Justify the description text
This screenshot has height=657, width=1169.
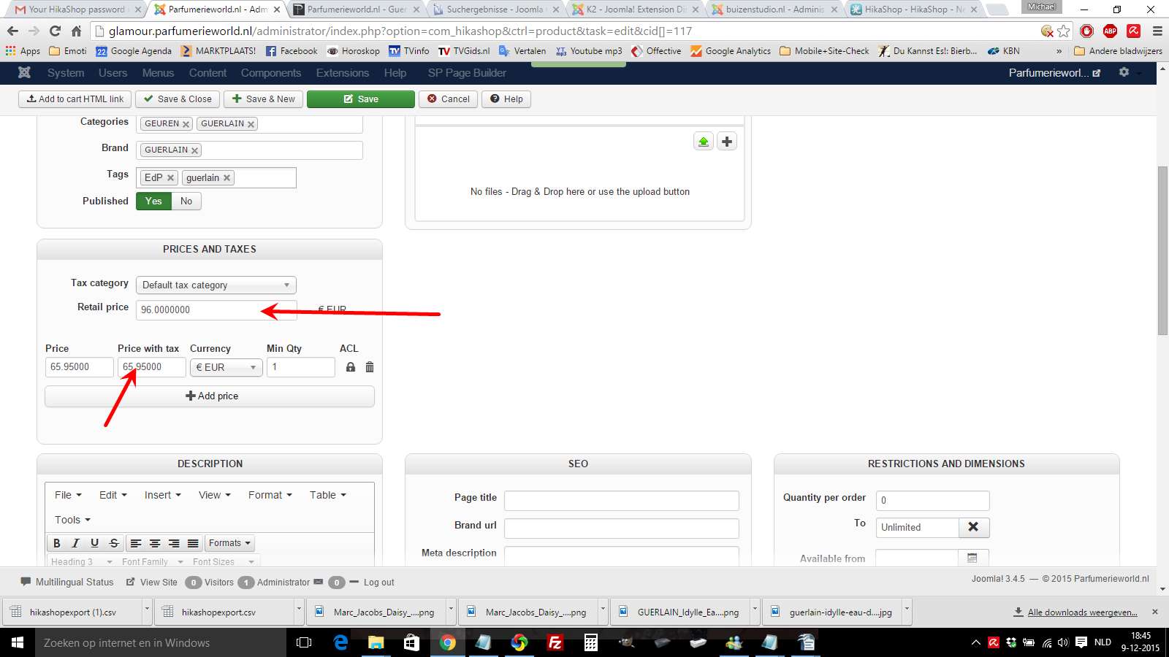coord(193,543)
